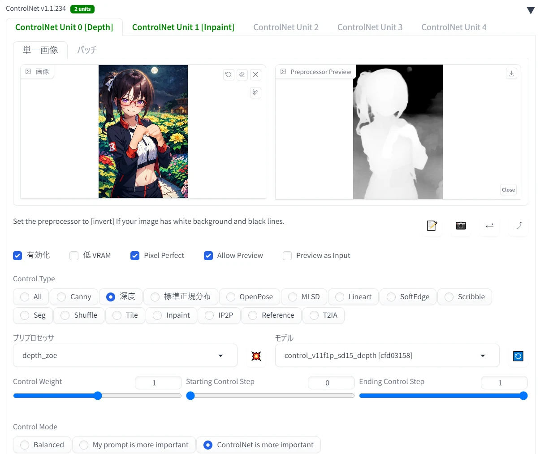Select the All control type
This screenshot has height=454, width=540.
point(31,297)
